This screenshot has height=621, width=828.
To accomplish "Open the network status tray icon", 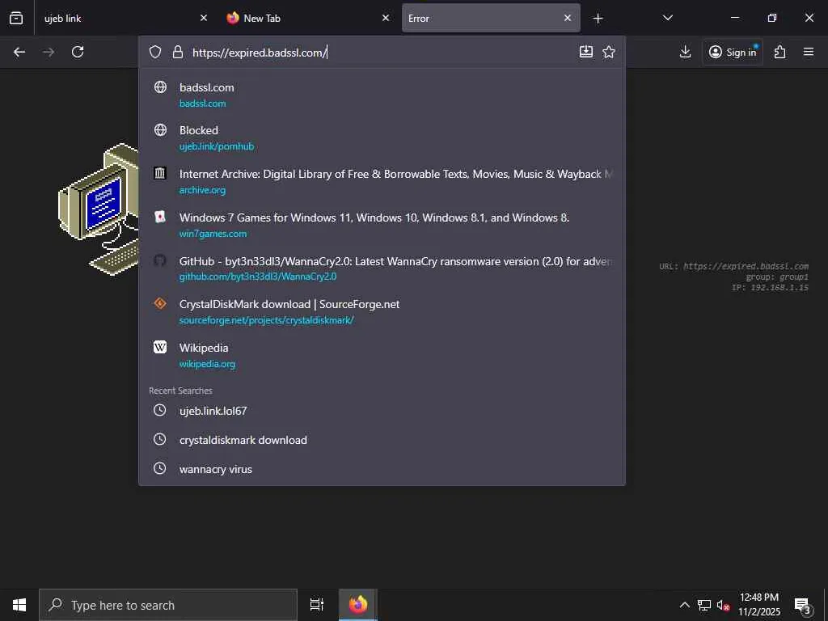I will coord(704,605).
